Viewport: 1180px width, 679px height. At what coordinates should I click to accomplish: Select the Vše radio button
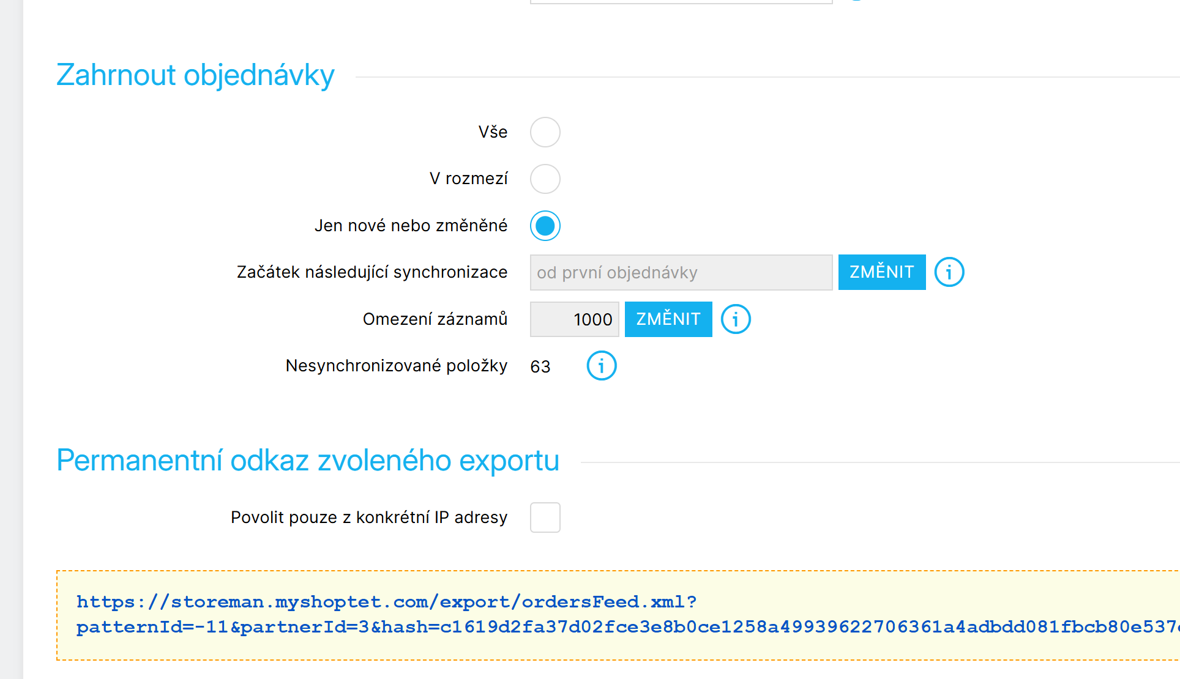(x=545, y=132)
